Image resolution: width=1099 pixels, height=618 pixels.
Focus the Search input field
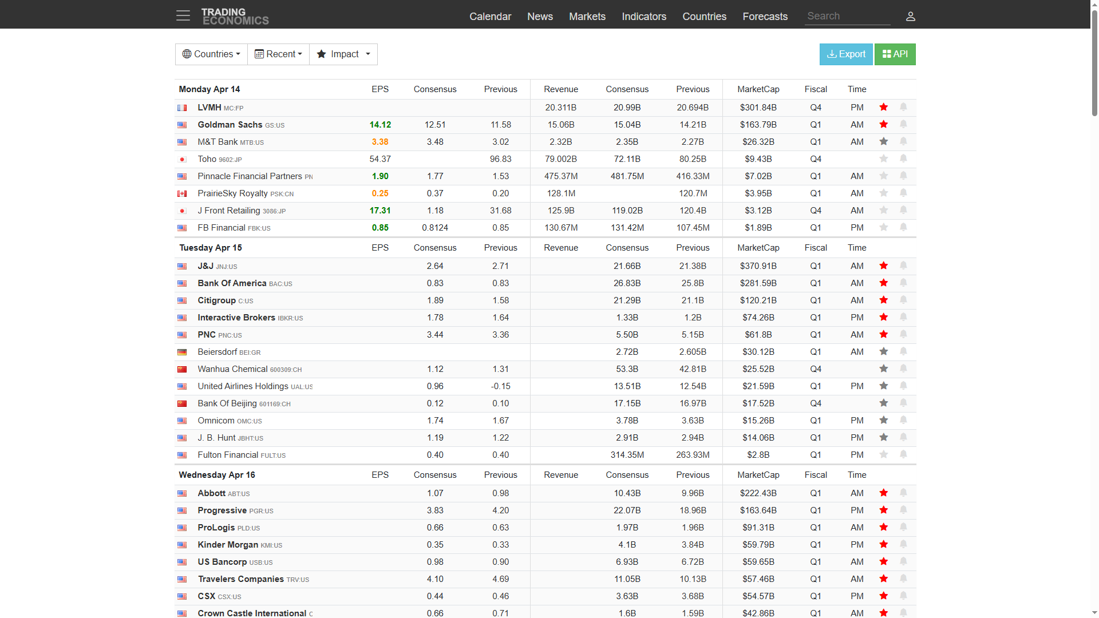(847, 16)
